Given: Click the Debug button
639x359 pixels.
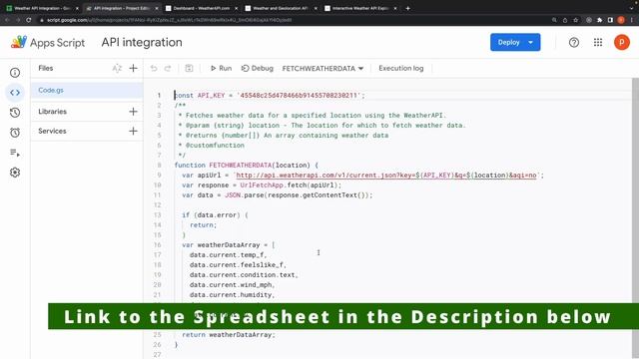Looking at the screenshot, I should pyautogui.click(x=258, y=69).
